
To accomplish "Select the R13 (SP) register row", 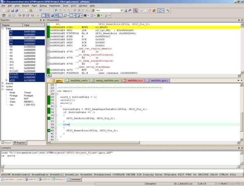I will 27,71.
